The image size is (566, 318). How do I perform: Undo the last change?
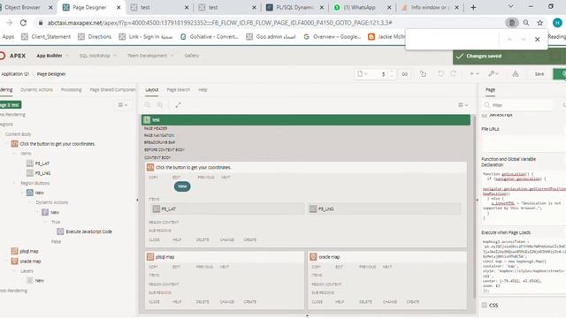440,74
